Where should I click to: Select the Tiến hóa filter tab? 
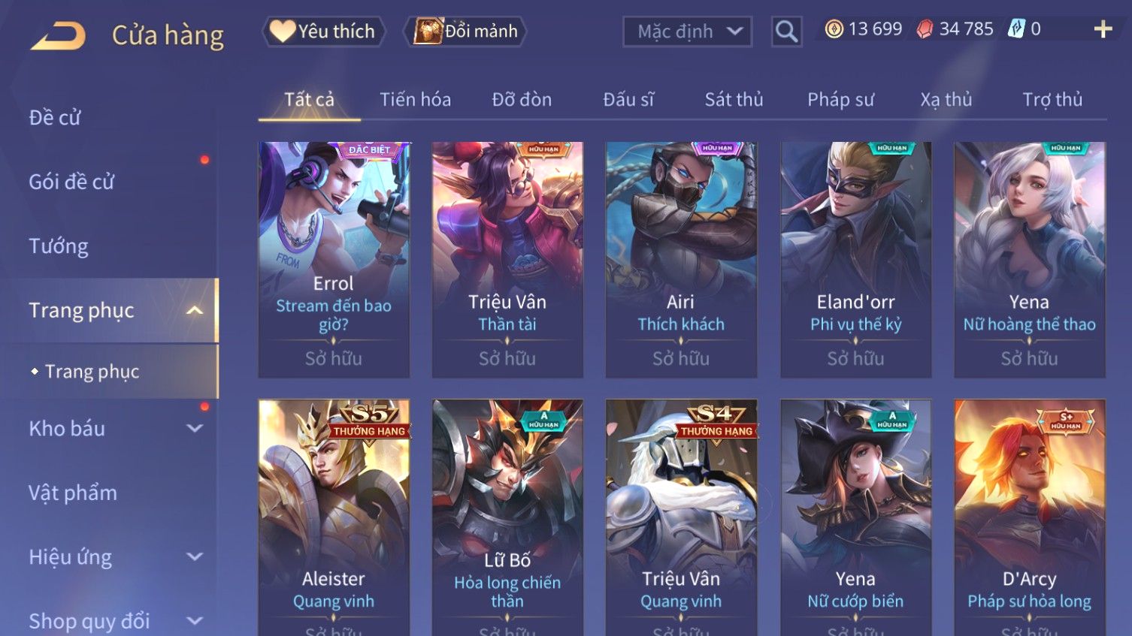415,99
